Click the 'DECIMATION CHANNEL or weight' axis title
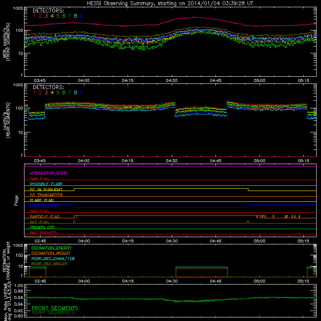The height and width of the screenshot is (321, 321). tap(6, 260)
